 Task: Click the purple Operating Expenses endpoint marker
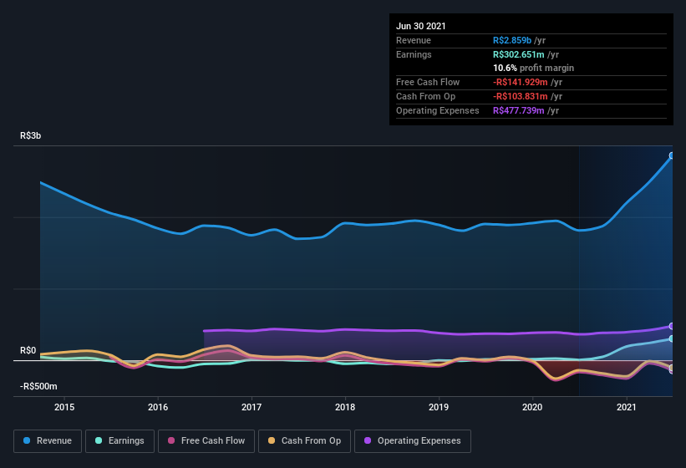click(x=672, y=326)
